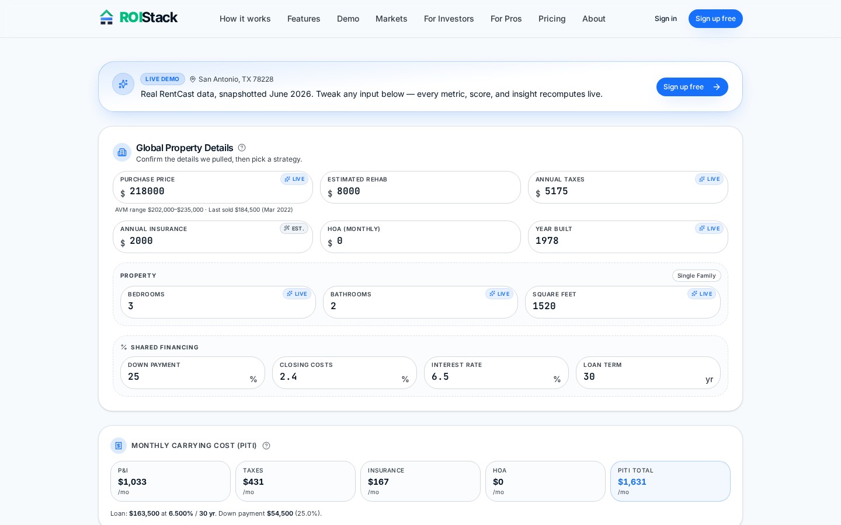Click the PITI Total $1,631 card

click(670, 481)
